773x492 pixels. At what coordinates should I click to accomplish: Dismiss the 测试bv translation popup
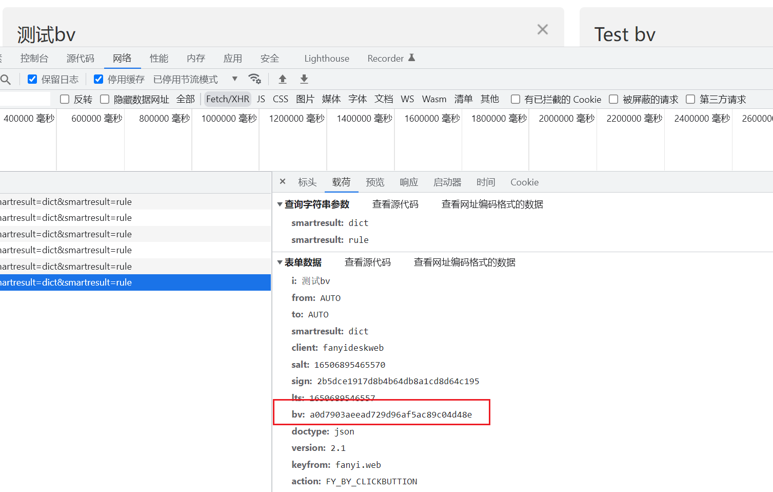(x=542, y=29)
